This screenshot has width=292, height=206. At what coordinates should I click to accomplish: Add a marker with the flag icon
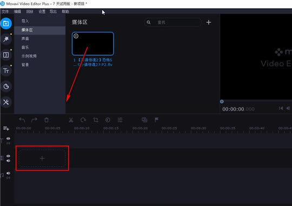[157, 119]
